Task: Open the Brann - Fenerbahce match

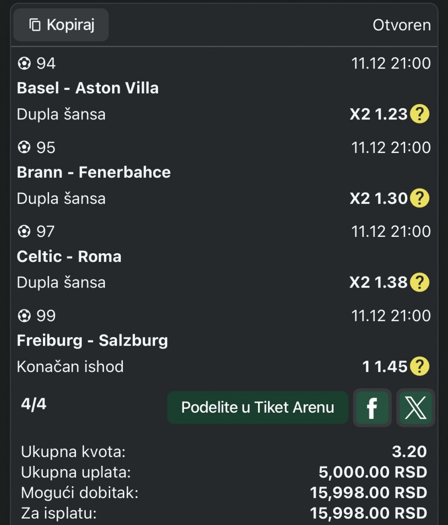Action: click(x=94, y=172)
